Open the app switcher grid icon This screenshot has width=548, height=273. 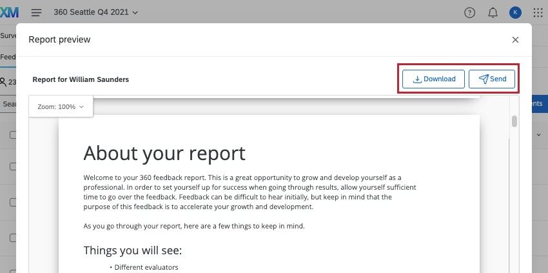(x=538, y=13)
